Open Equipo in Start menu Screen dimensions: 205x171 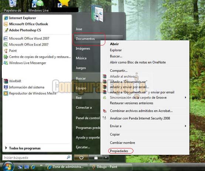pos(81,88)
